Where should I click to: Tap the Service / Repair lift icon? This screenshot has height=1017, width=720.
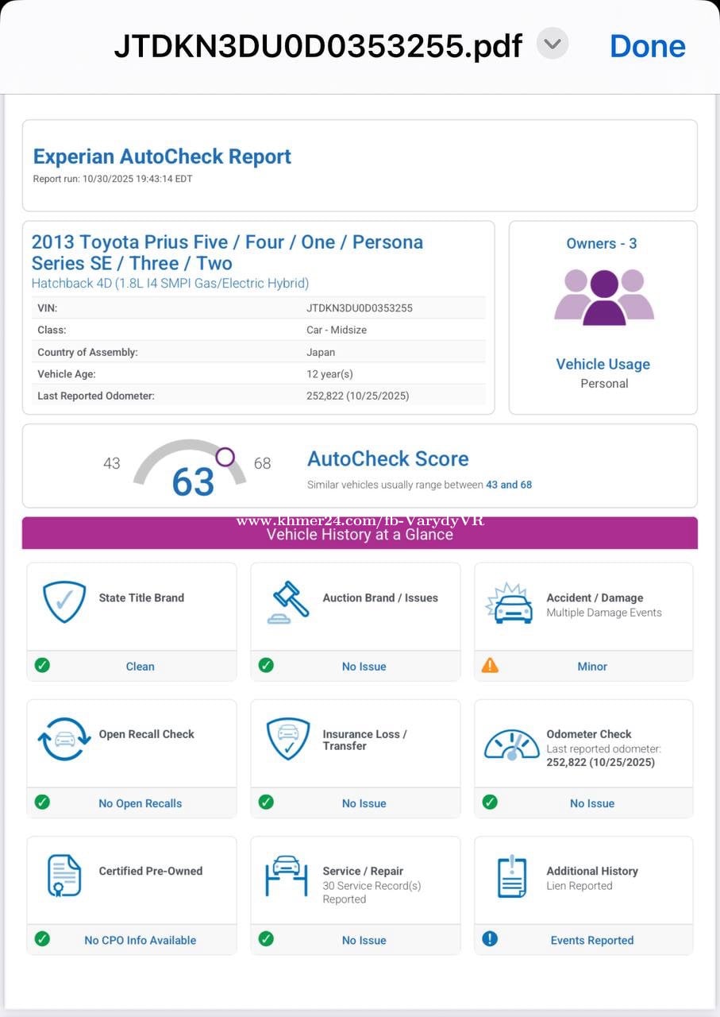coord(287,876)
